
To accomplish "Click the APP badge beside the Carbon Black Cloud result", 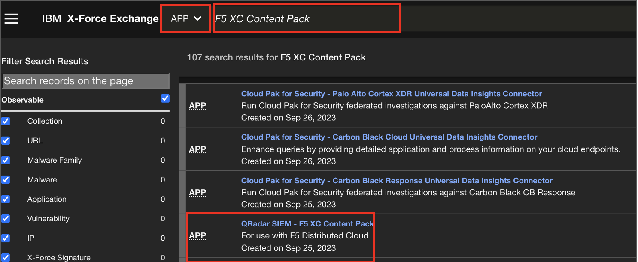I will (197, 149).
